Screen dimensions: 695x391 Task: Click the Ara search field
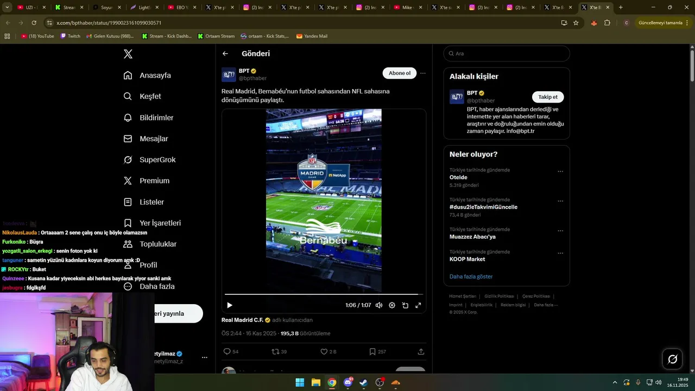tap(507, 54)
